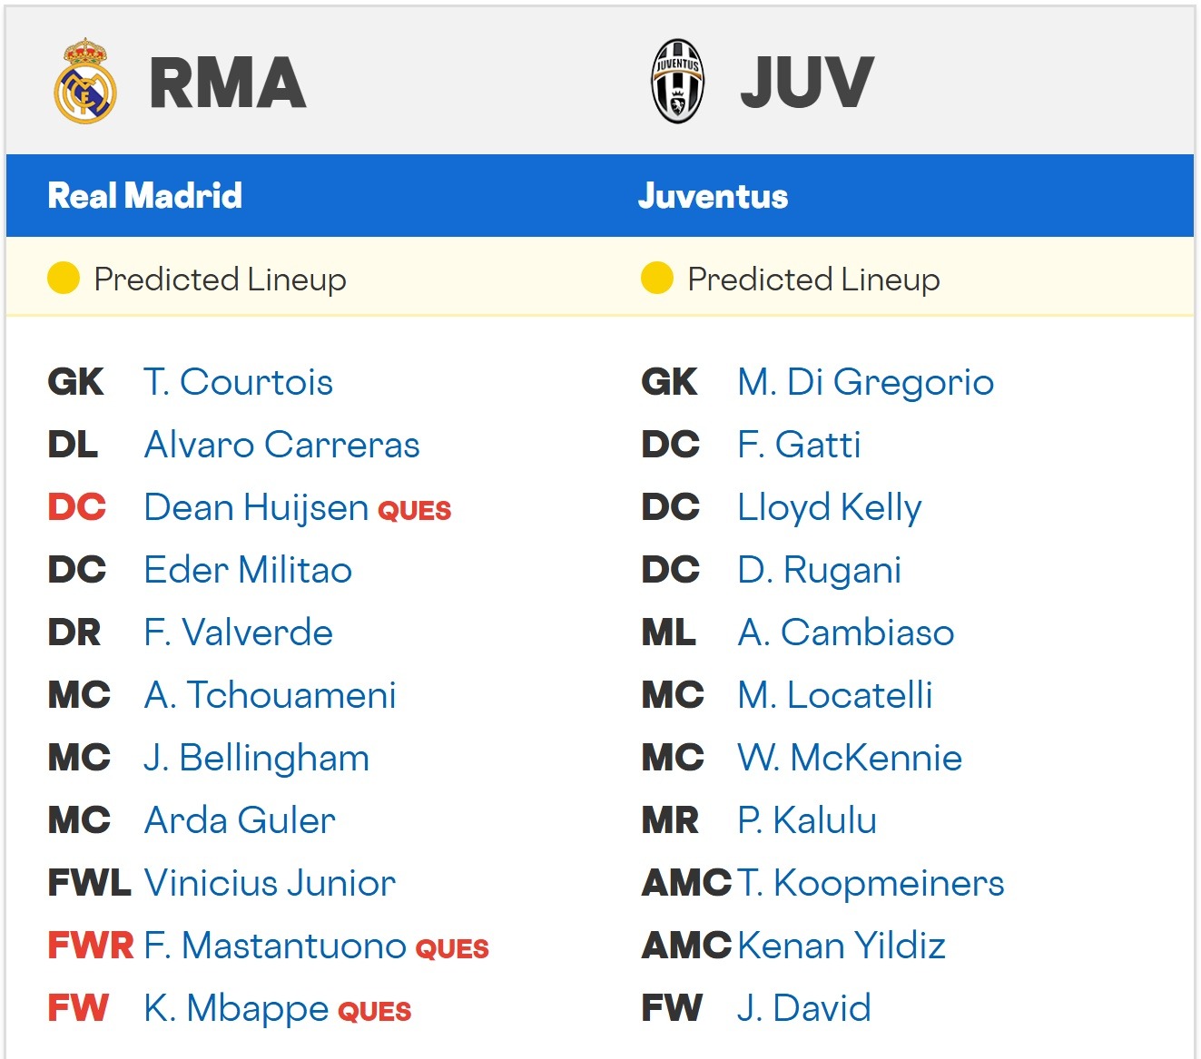This screenshot has width=1201, height=1059.
Task: Open T. Courtois player link
Action: [x=238, y=382]
